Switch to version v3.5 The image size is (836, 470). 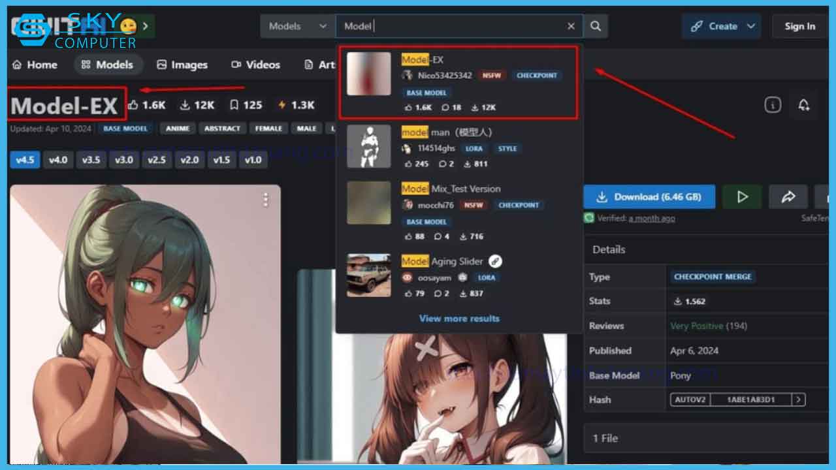[91, 159]
